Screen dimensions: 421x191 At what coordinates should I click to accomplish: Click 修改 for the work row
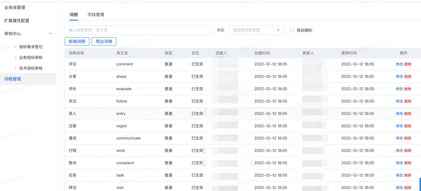(x=399, y=151)
